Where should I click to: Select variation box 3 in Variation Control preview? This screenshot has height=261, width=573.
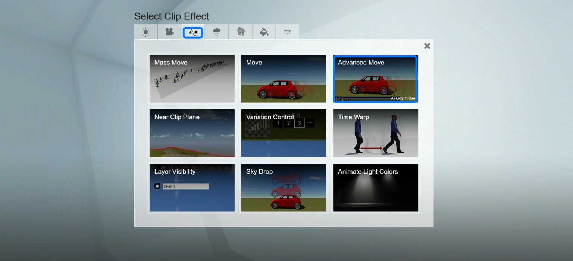pyautogui.click(x=299, y=123)
